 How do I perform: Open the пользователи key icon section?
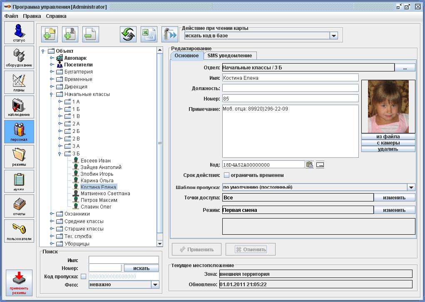(x=19, y=231)
